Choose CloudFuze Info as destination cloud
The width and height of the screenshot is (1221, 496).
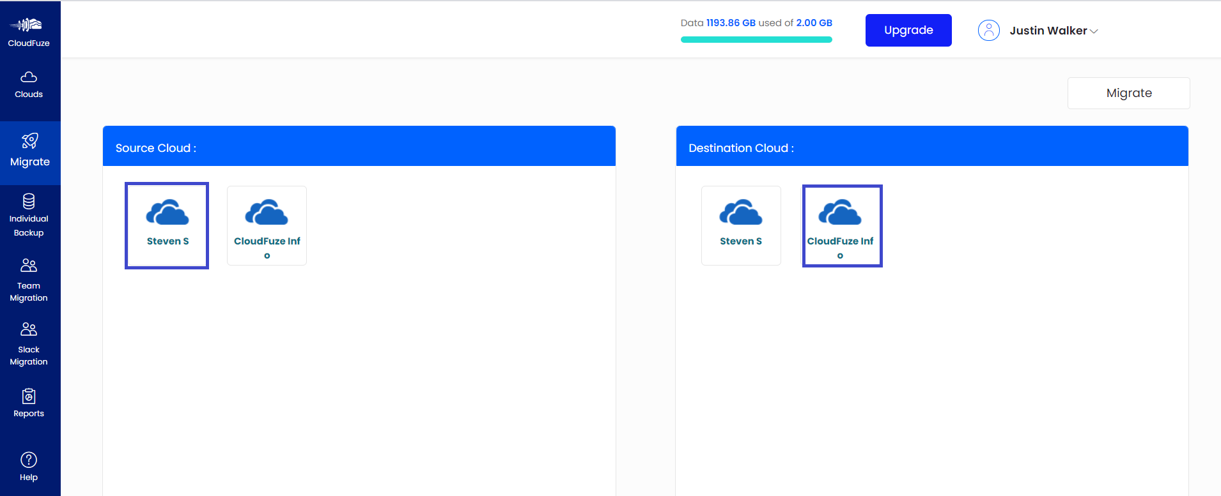tap(842, 225)
